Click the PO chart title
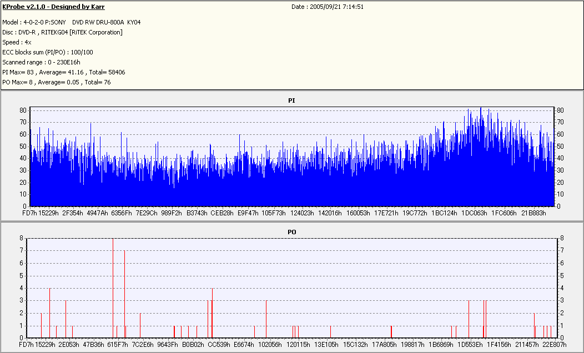This screenshot has width=584, height=353. [291, 232]
